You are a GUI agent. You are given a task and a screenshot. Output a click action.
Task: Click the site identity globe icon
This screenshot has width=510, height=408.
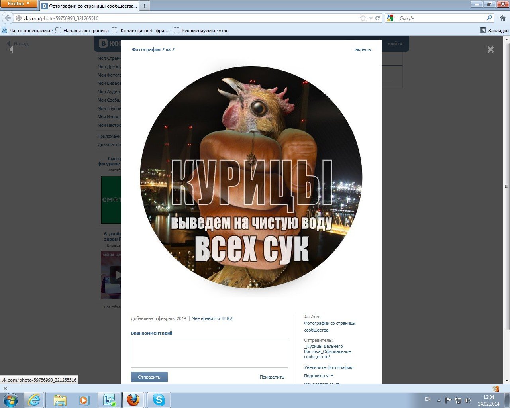pos(18,18)
